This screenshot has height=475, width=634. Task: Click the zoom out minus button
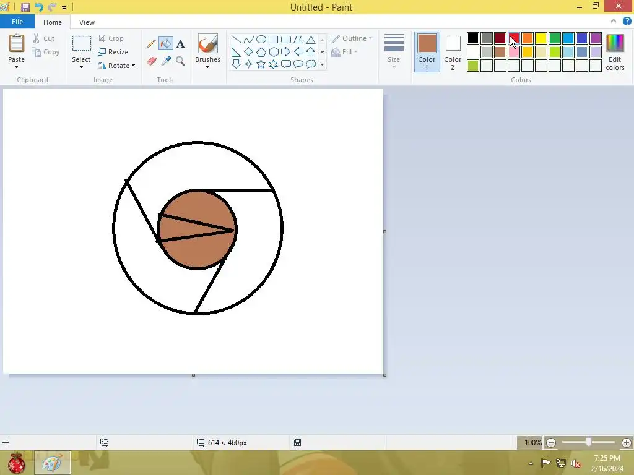pos(550,443)
